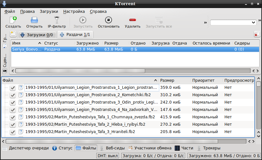Uncheck Legion_Prostranstva_1 file checkbox

click(x=13, y=88)
